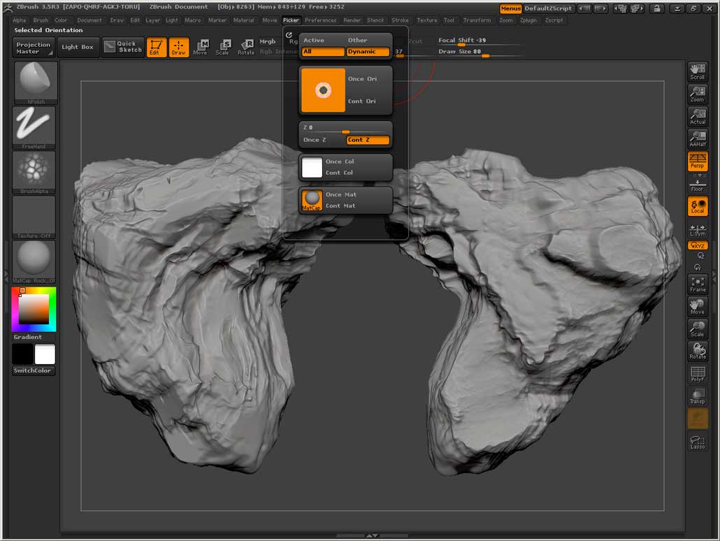This screenshot has height=541, width=720.
Task: Click the Frame view icon
Action: 698,284
